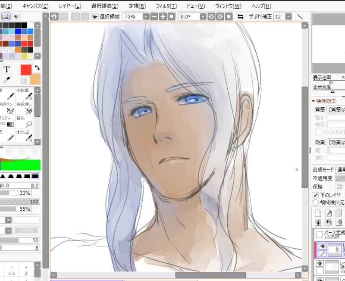Select the 領域検出元 radio option
Image resolution: width=345 pixels, height=281 pixels.
coord(316,202)
